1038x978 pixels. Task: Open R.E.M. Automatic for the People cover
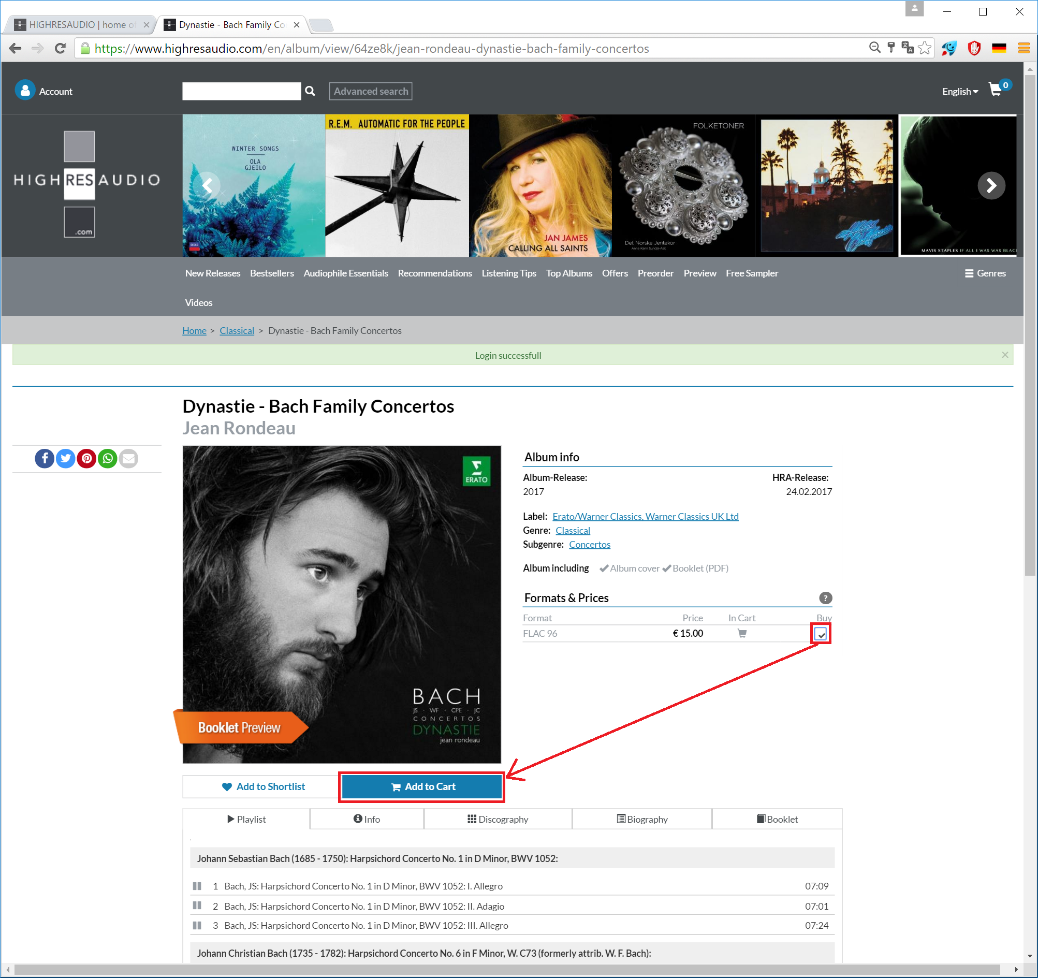click(x=397, y=185)
